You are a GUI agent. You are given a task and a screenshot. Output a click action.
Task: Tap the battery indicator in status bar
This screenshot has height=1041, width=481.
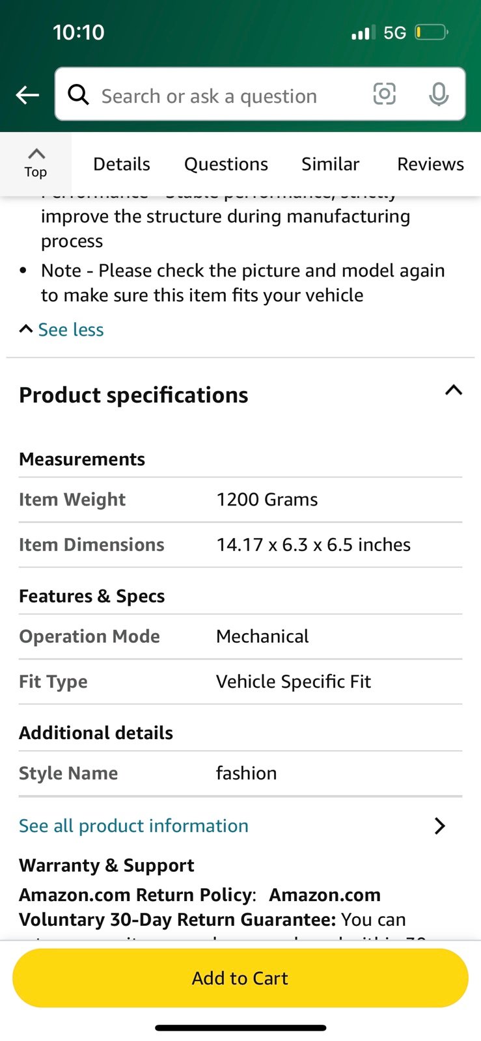[432, 32]
